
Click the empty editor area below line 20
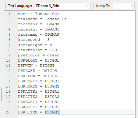pyautogui.click(x=76, y=116)
